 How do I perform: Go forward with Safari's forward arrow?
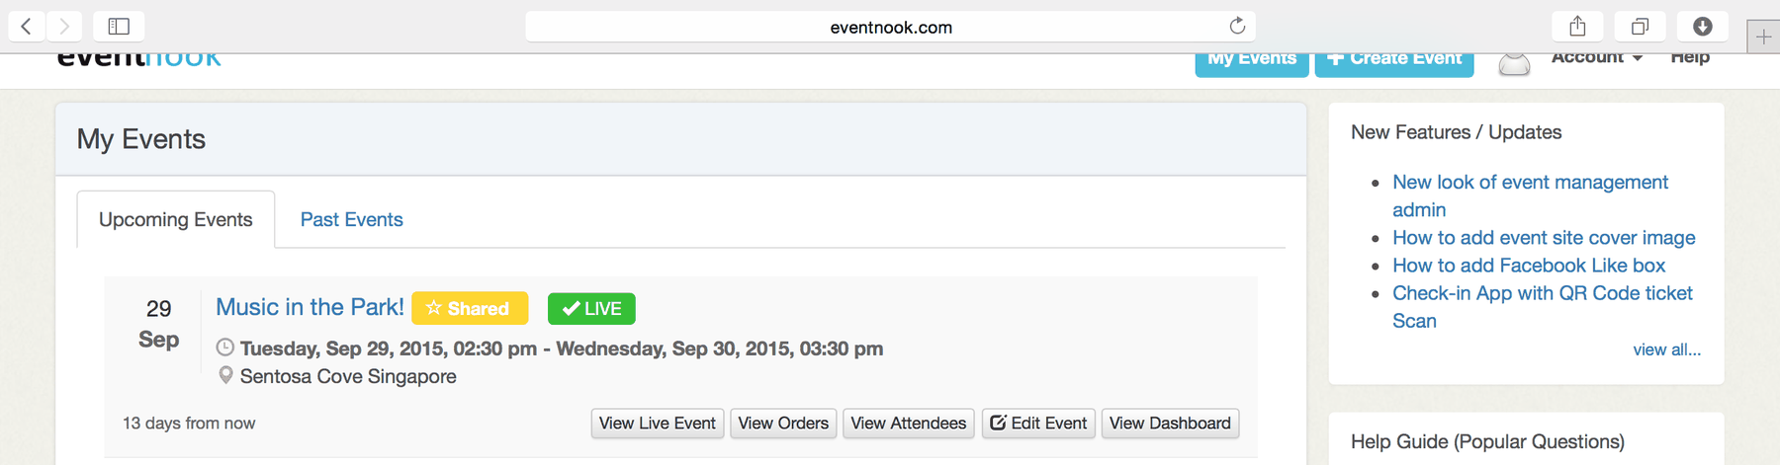(64, 27)
